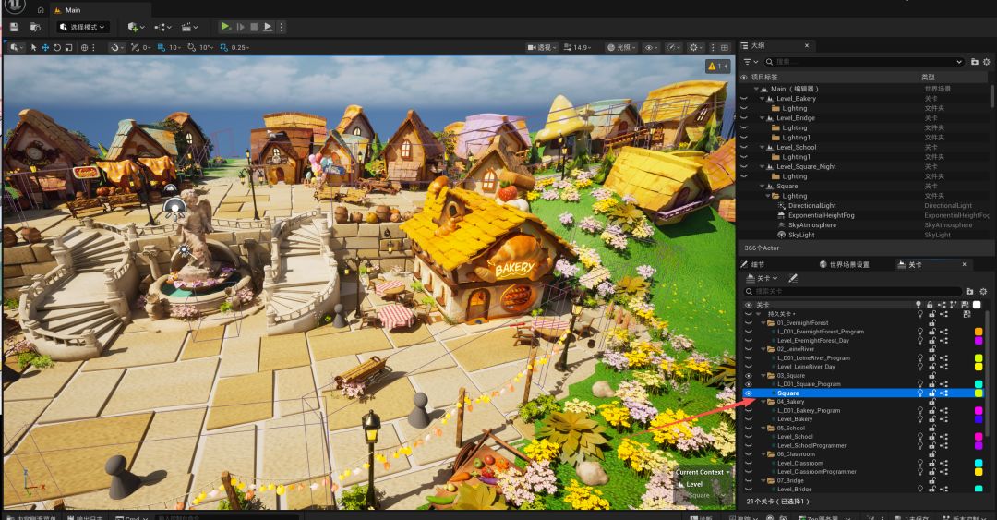
Task: Toggle visibility of the selected Square level
Action: (749, 393)
